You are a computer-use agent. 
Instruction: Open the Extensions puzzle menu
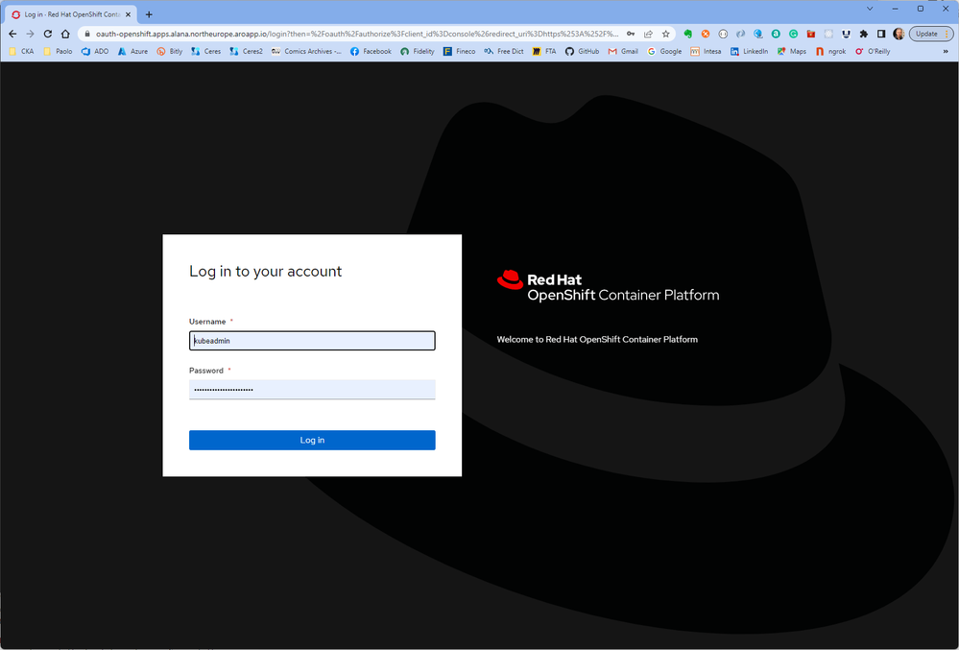(864, 34)
